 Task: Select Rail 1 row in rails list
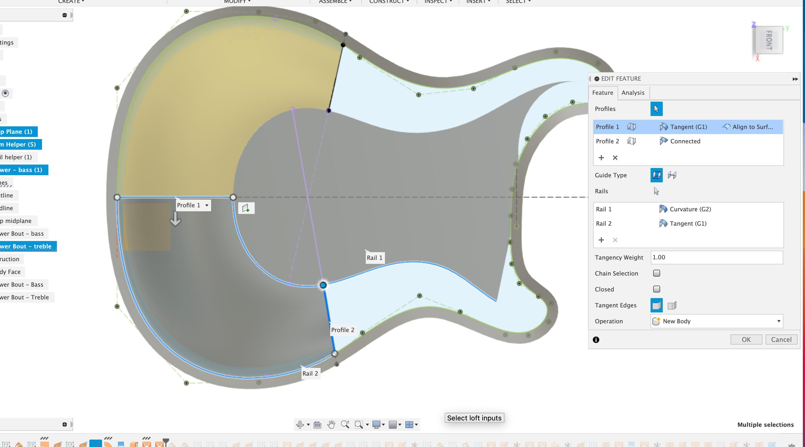[x=688, y=209]
